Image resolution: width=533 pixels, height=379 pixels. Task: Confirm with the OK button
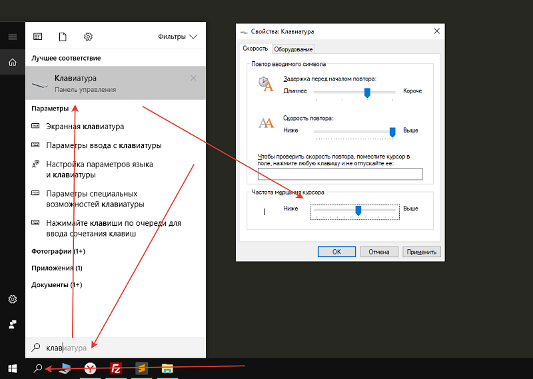[336, 252]
